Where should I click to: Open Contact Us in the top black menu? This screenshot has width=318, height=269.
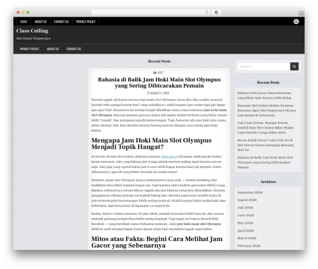[x=61, y=22]
